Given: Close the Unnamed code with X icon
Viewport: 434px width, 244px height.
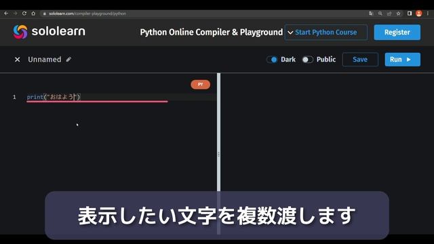Looking at the screenshot, I should [17, 60].
